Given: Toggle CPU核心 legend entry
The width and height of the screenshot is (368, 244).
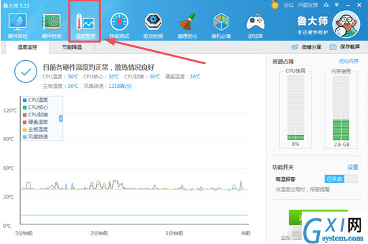Looking at the screenshot, I should [35, 107].
